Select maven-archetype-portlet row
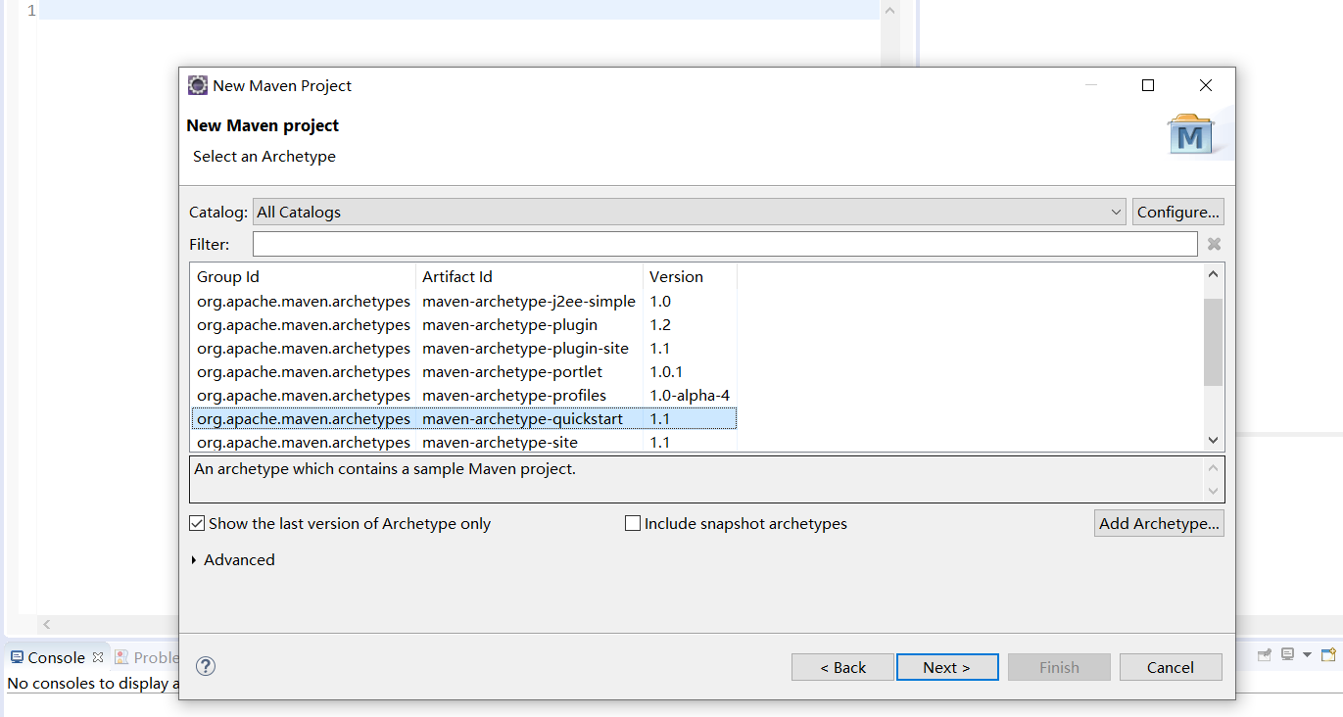 pos(464,372)
